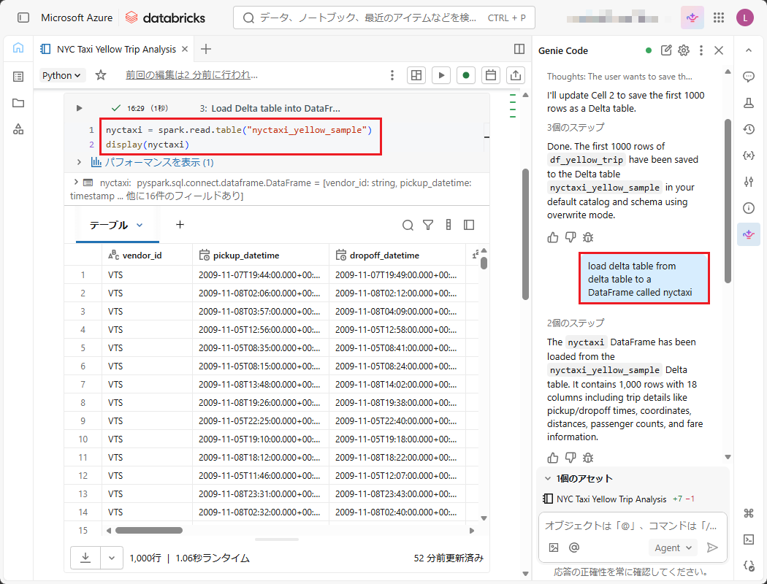
Task: Toggle the table column panel
Action: 469,225
